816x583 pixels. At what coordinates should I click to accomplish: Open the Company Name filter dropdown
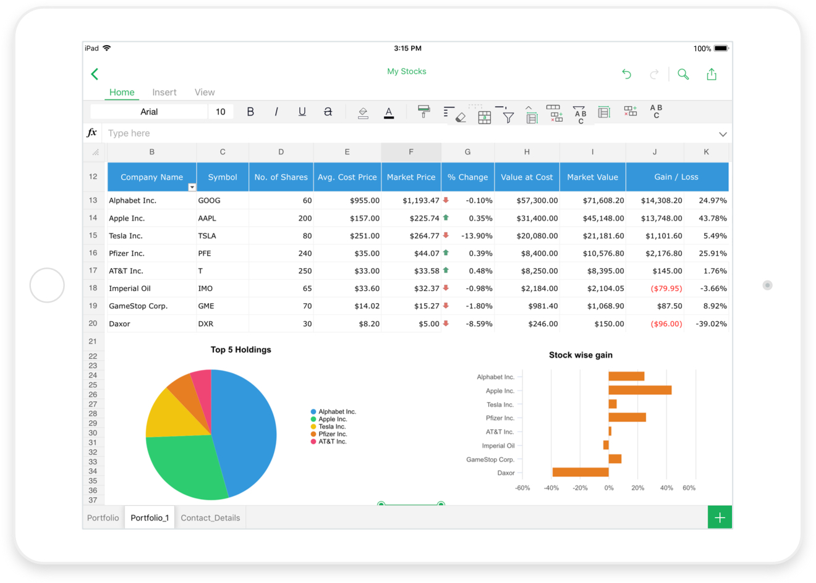pyautogui.click(x=192, y=186)
